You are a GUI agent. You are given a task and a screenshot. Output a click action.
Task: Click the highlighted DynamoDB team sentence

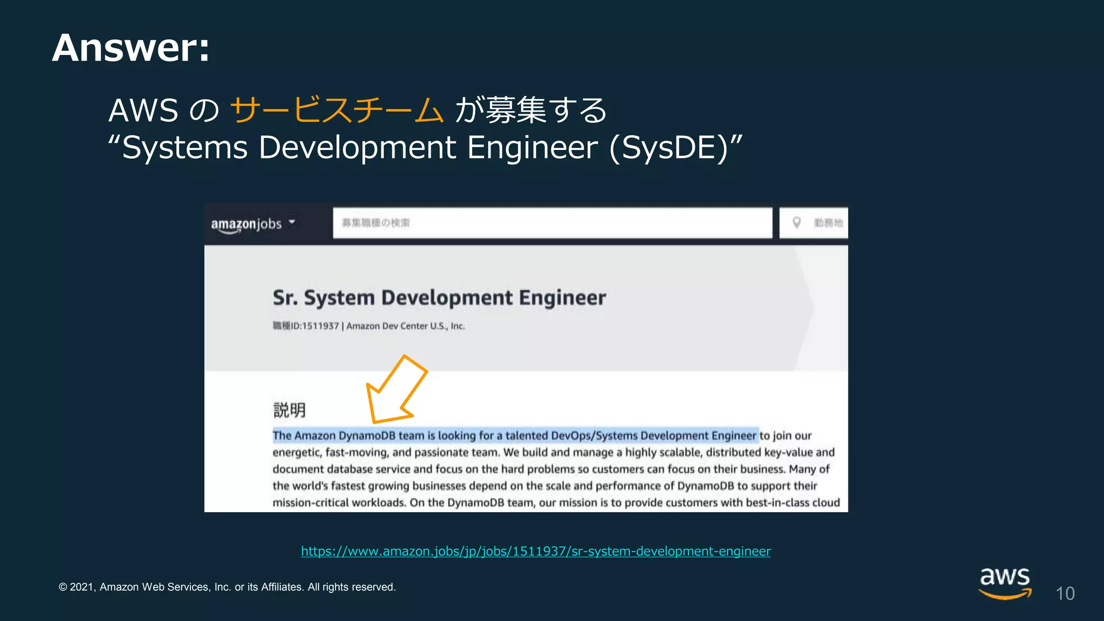[x=515, y=435]
